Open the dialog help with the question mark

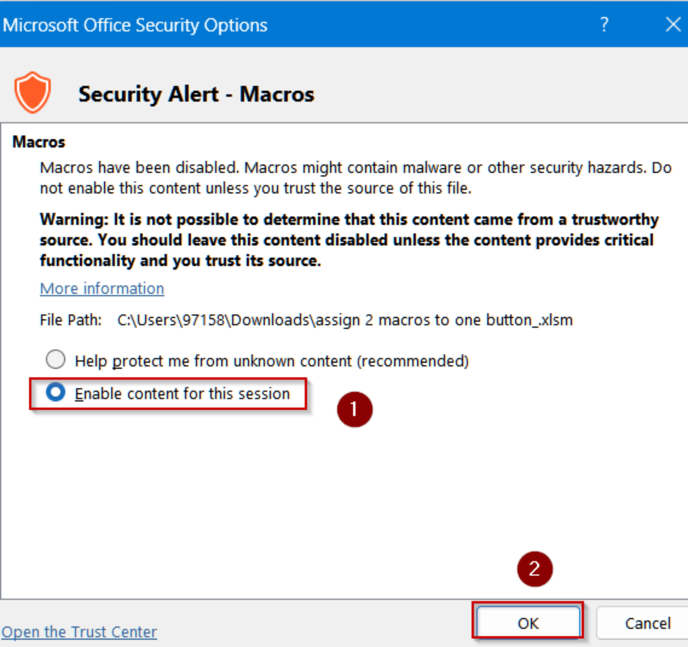coord(604,25)
